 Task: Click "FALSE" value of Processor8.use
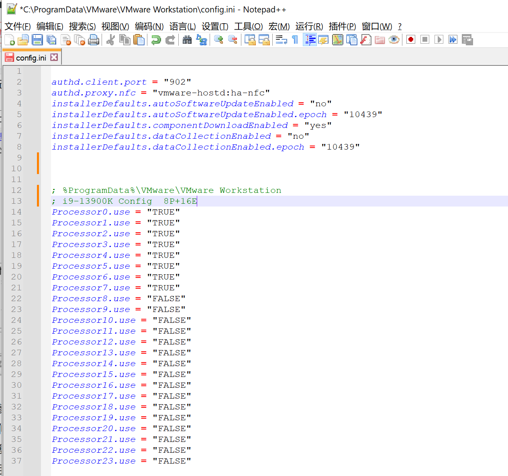click(166, 298)
